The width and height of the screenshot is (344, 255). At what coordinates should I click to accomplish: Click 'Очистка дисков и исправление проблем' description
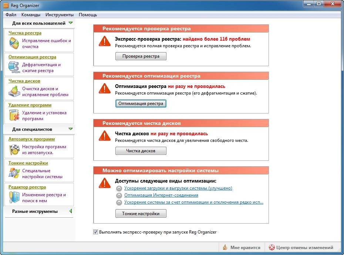point(45,92)
